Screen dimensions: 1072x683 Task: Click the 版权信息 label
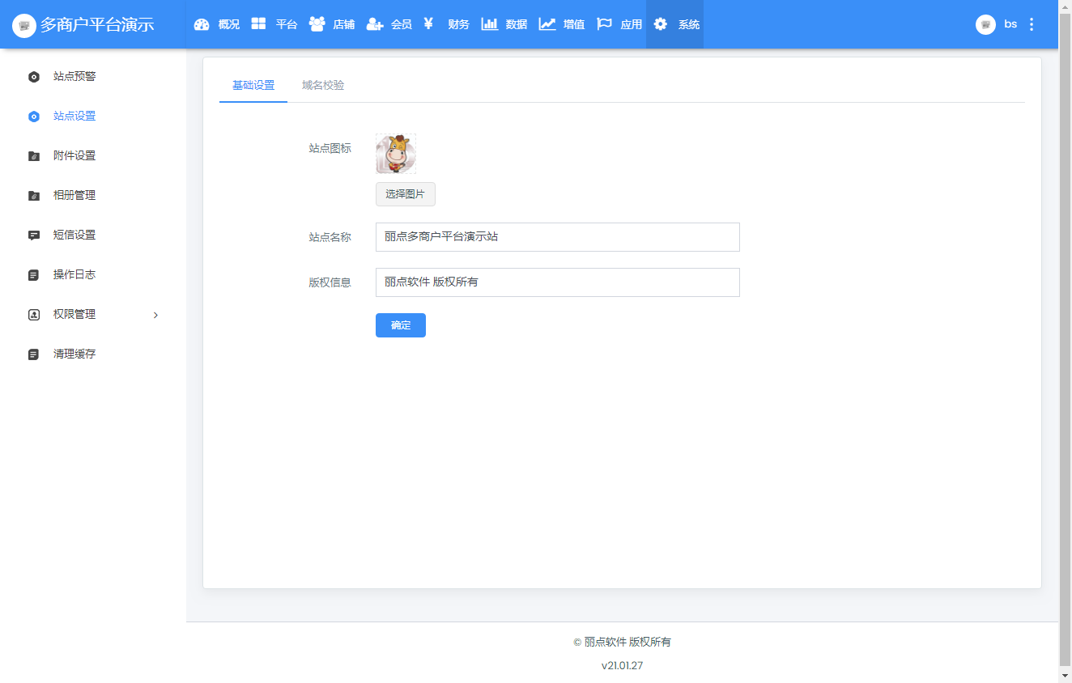330,282
